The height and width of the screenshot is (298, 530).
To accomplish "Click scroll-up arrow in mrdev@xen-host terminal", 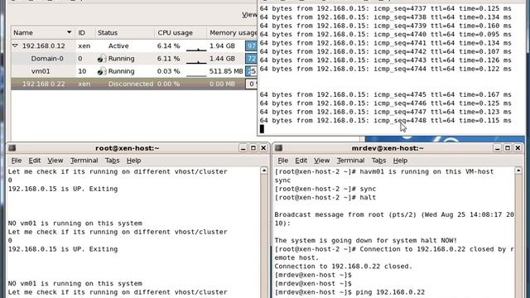I will pyautogui.click(x=518, y=171).
